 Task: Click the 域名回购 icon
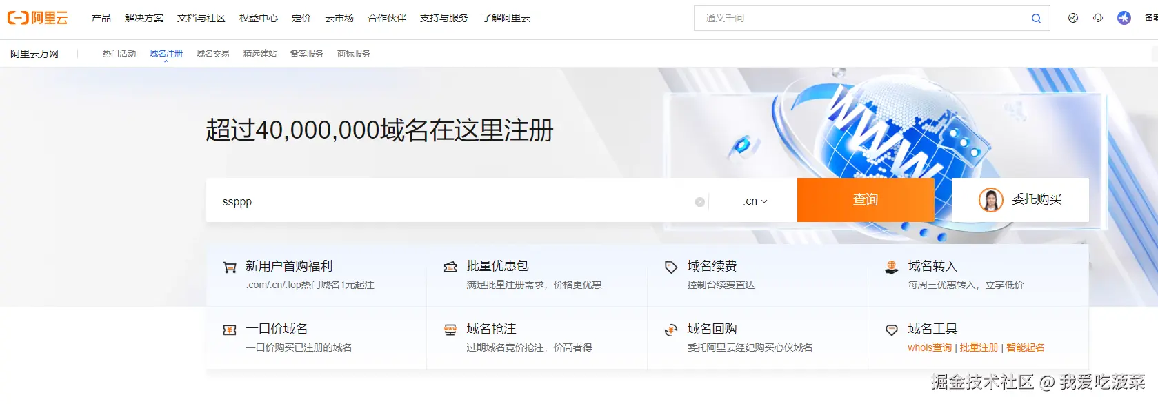[x=671, y=330]
